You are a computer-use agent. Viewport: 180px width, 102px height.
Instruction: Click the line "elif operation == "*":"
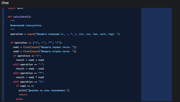point(28,73)
